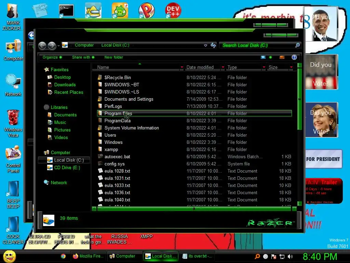Toggle the preview pane icon in the toolbar
This screenshot has width=350, height=263.
(282, 57)
